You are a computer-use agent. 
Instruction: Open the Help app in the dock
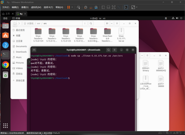tap(6, 45)
